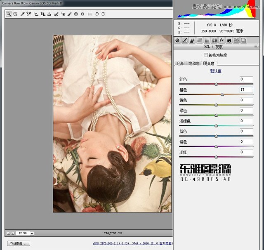Screen dimensions: 264x250
Task: Open the HSL panel flyout menu
Action: point(256,47)
